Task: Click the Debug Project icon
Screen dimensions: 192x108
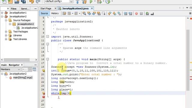Action: click(99, 1)
